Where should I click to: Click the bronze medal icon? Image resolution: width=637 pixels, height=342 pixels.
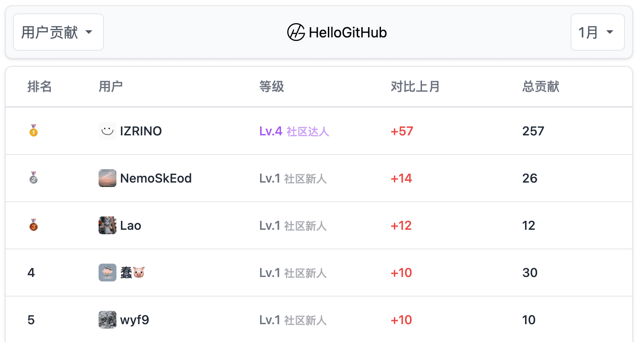tap(33, 225)
